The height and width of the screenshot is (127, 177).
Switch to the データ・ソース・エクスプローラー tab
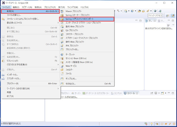[96, 93]
